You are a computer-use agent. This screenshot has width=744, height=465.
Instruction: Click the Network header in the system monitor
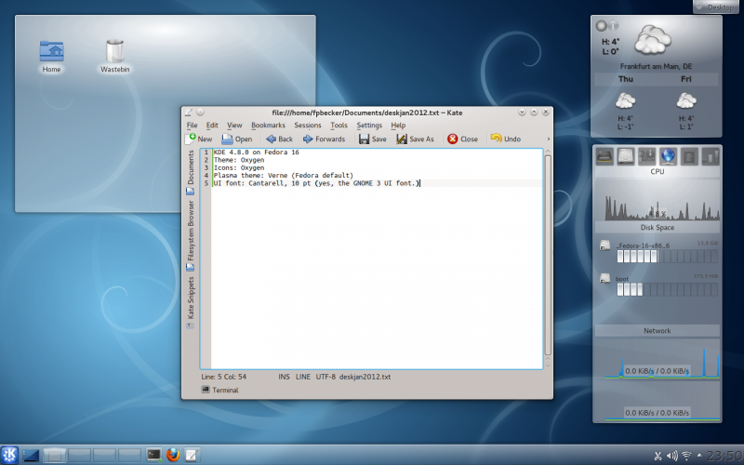(x=658, y=331)
